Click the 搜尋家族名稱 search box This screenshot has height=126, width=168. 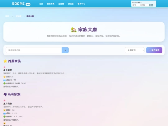pyautogui.click(x=34, y=50)
